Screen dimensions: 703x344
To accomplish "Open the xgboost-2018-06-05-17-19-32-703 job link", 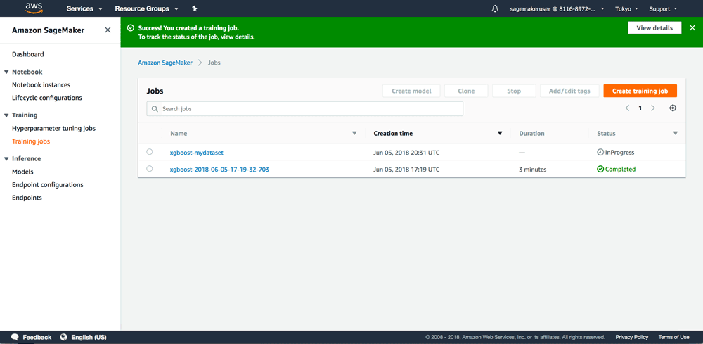I will pyautogui.click(x=219, y=170).
